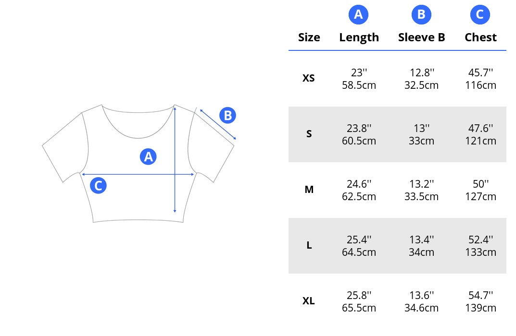Click the Chest column header
Screen dimensions: 516x336
pos(480,37)
